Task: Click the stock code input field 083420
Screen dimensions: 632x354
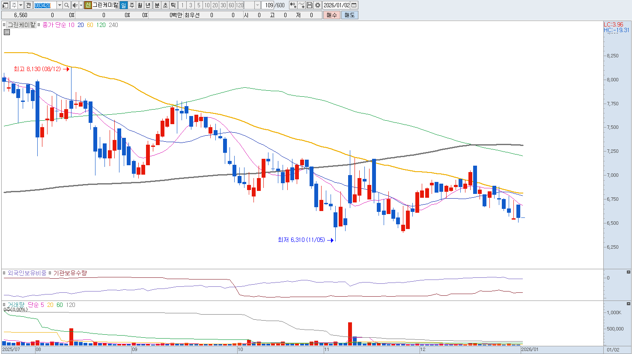Action: tap(45, 5)
